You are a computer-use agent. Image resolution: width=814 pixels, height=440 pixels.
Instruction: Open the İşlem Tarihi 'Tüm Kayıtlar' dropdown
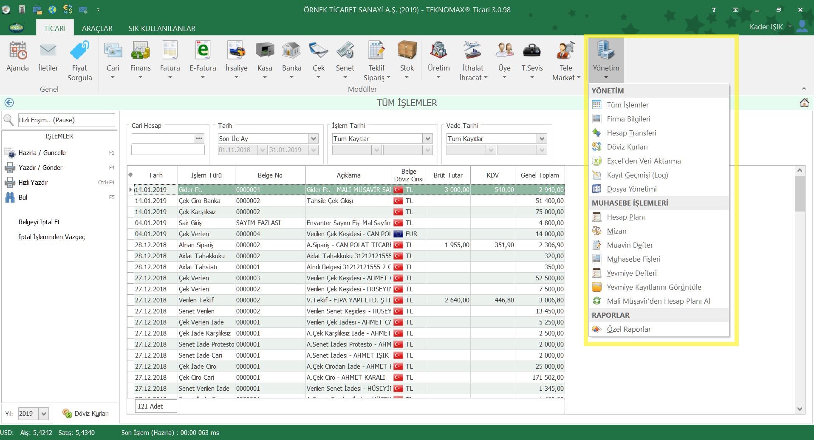tap(428, 139)
